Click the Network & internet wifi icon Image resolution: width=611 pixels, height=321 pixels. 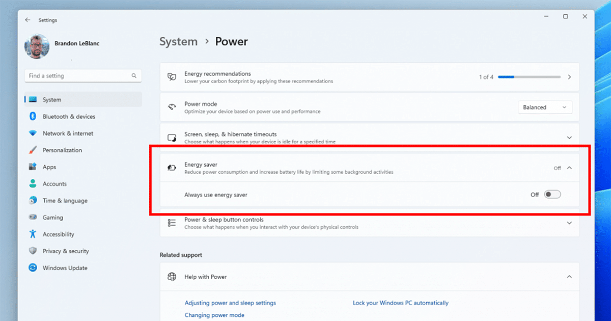point(33,133)
